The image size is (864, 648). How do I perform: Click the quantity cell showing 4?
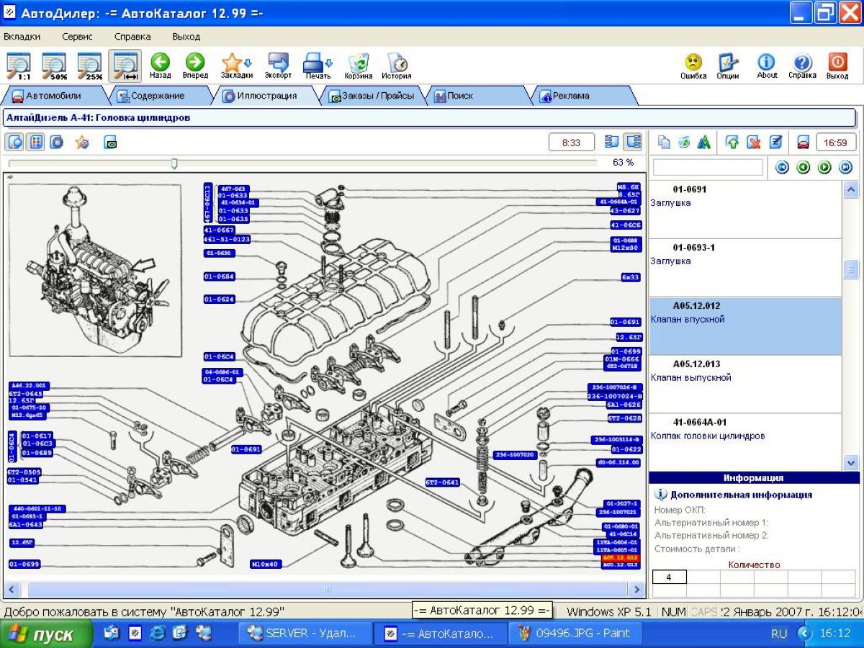[x=669, y=577]
